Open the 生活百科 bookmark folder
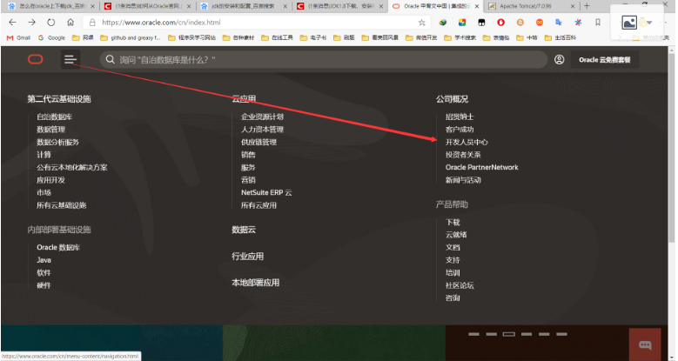 tap(561, 37)
